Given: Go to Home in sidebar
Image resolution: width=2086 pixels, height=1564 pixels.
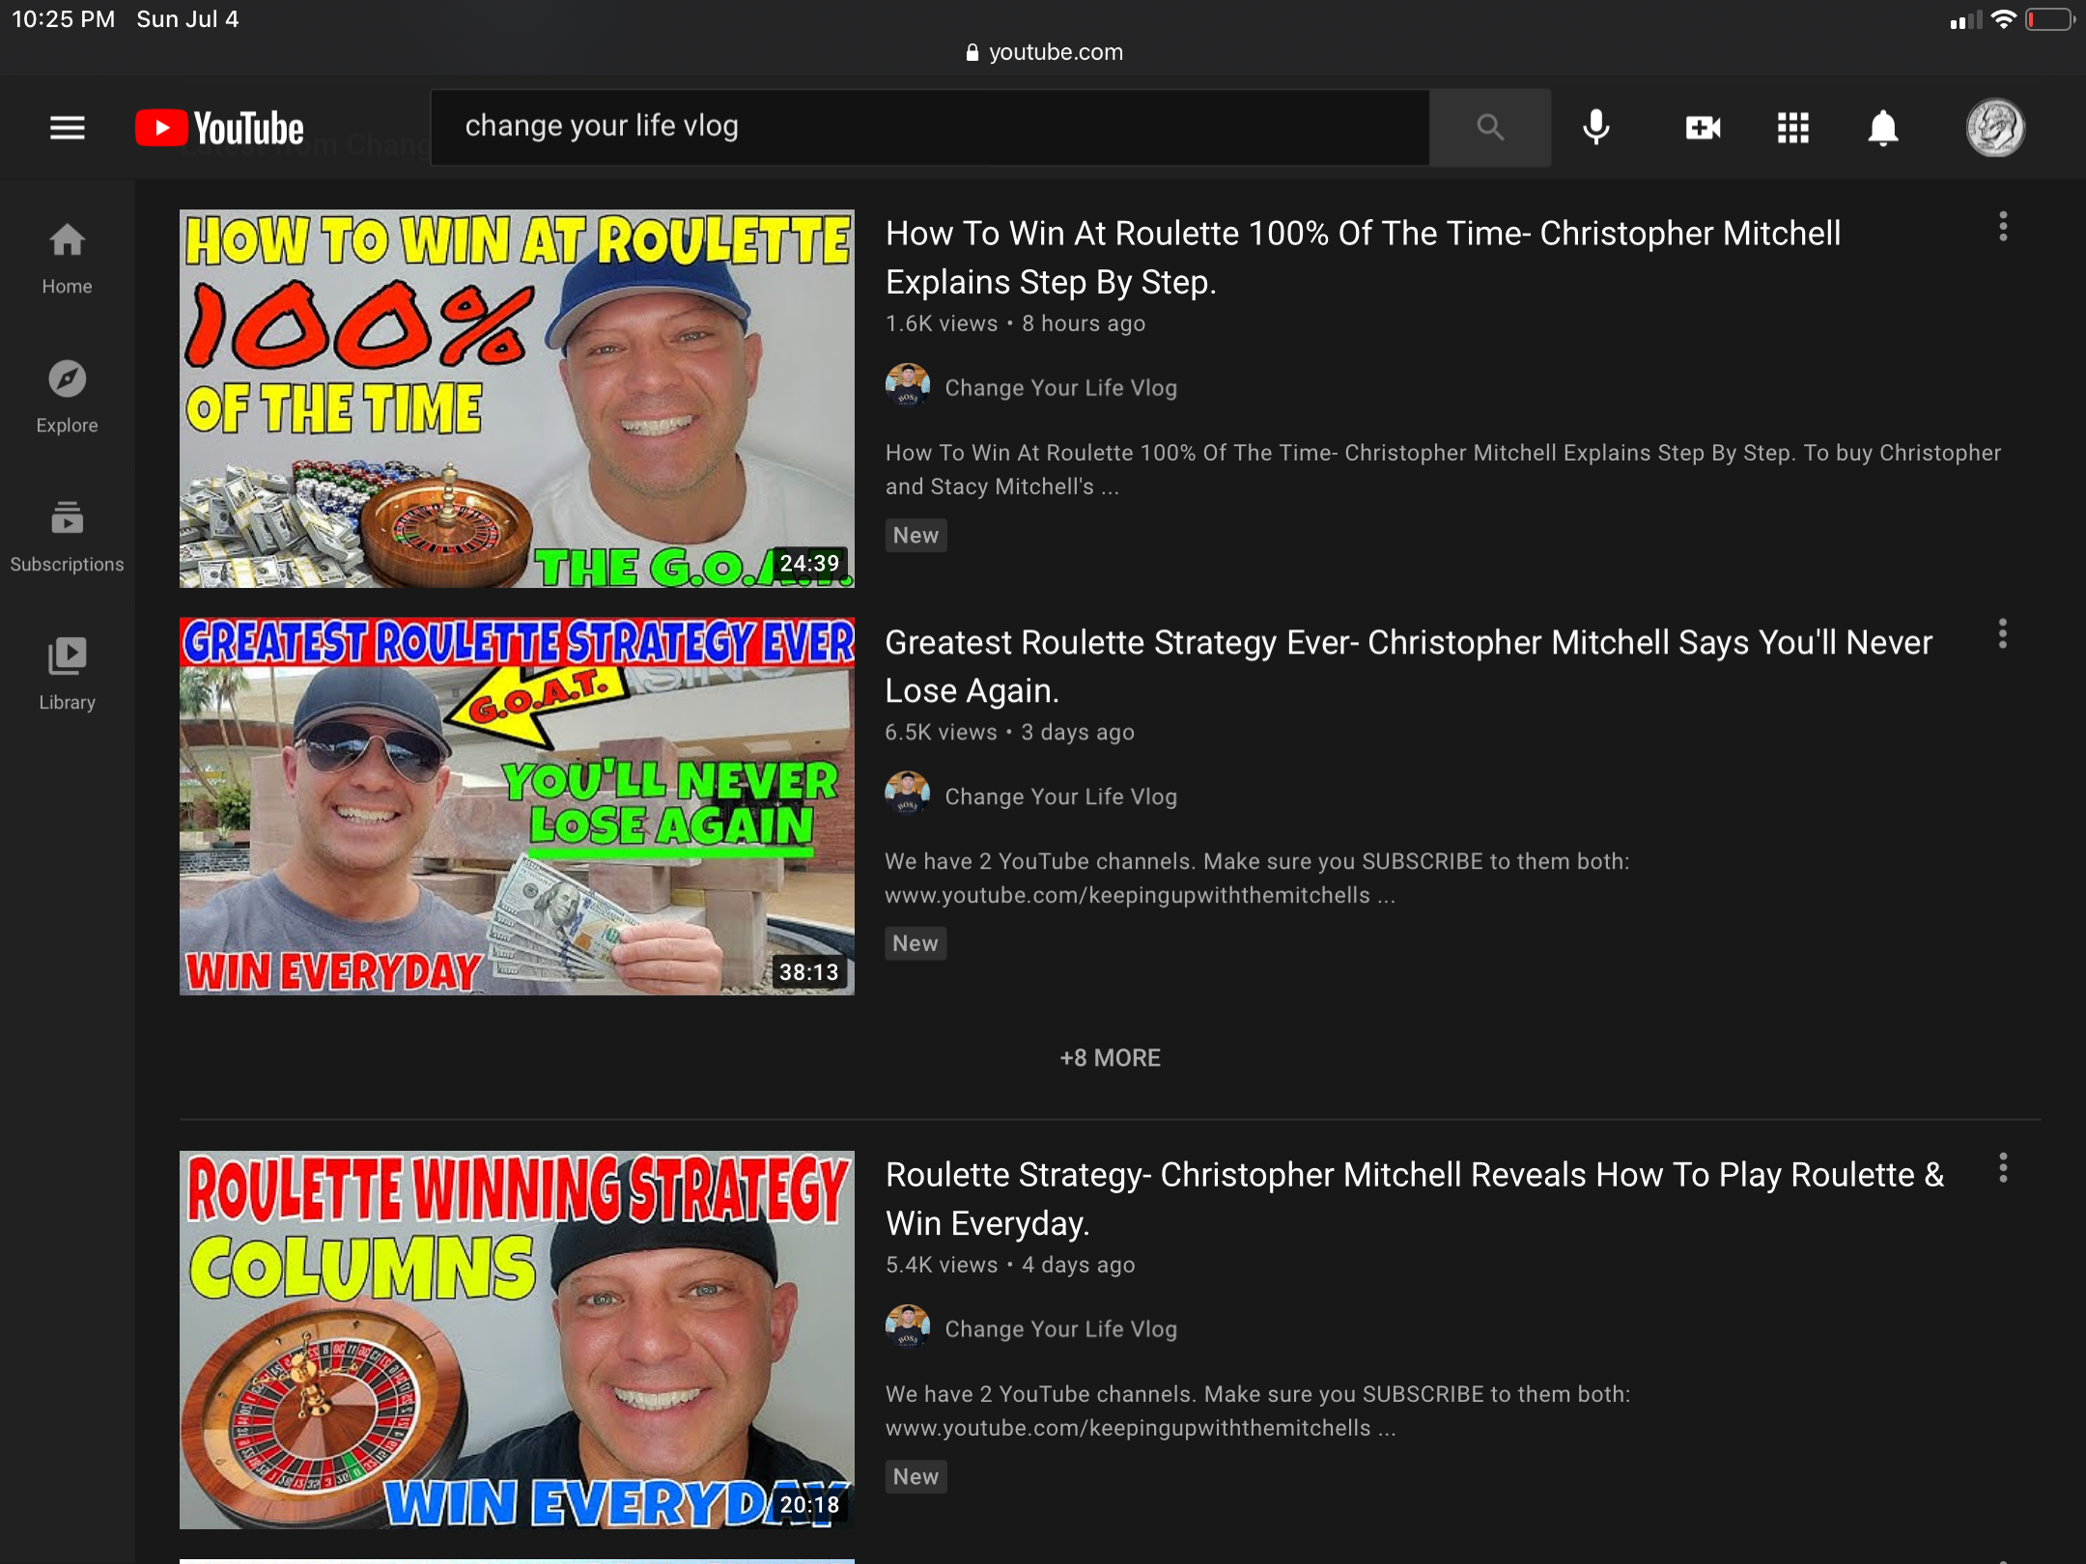Looking at the screenshot, I should tap(67, 258).
